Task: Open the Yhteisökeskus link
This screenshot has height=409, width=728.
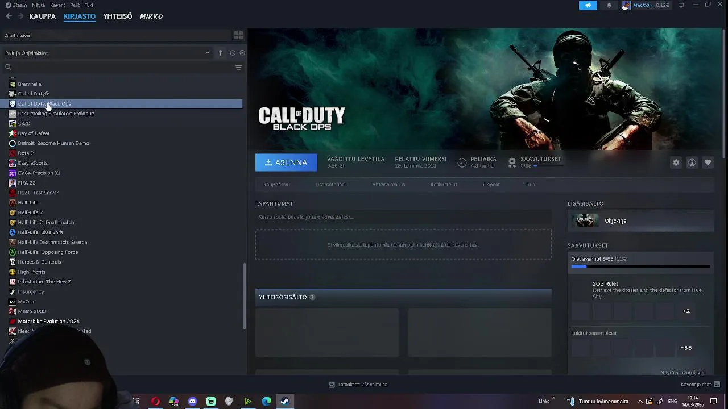Action: pyautogui.click(x=388, y=185)
